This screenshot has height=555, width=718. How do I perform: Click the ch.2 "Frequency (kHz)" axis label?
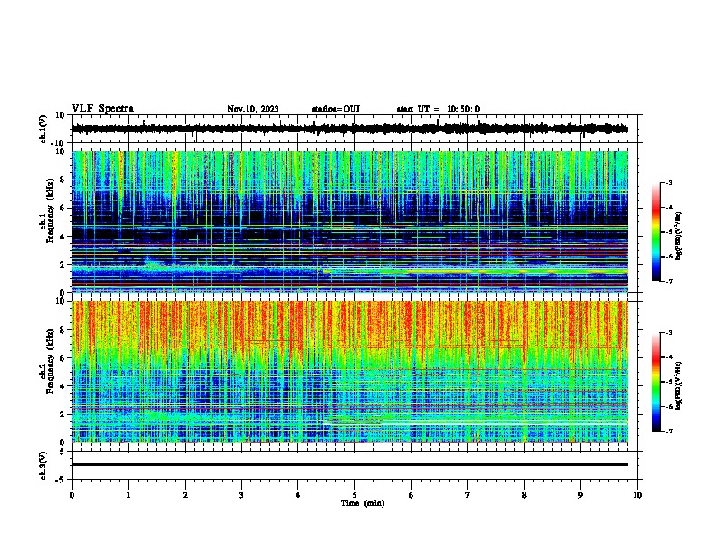pyautogui.click(x=51, y=362)
